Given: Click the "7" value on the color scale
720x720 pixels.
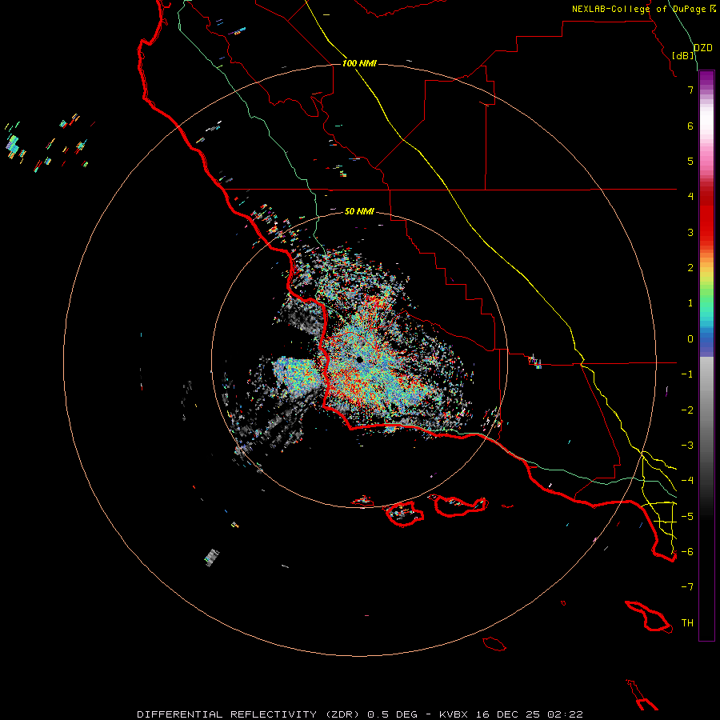Looking at the screenshot, I should tap(690, 90).
